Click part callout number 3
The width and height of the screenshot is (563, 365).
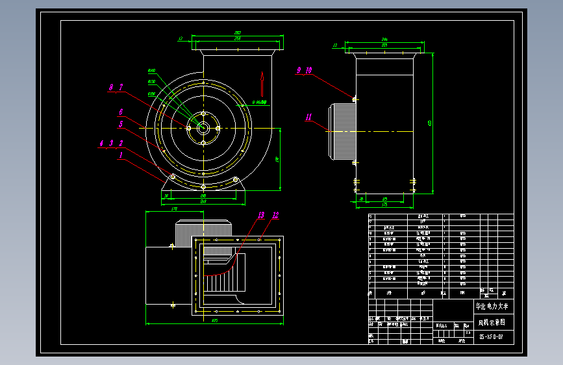coord(111,144)
